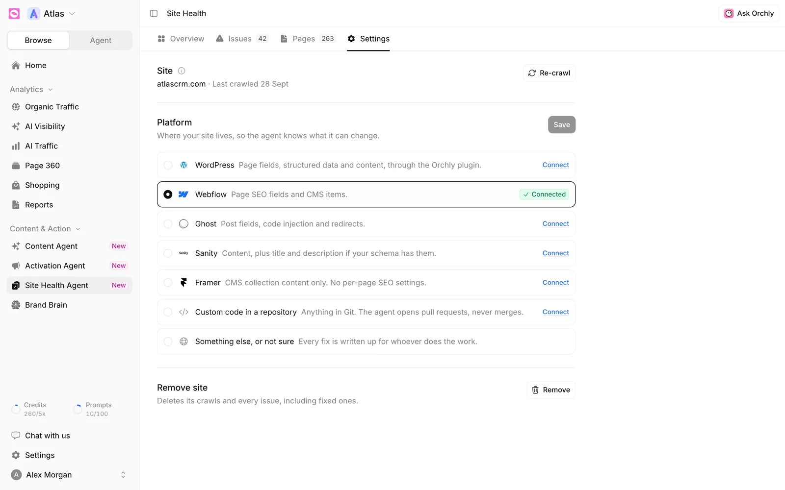Click the Pages count badge 263

pos(328,39)
